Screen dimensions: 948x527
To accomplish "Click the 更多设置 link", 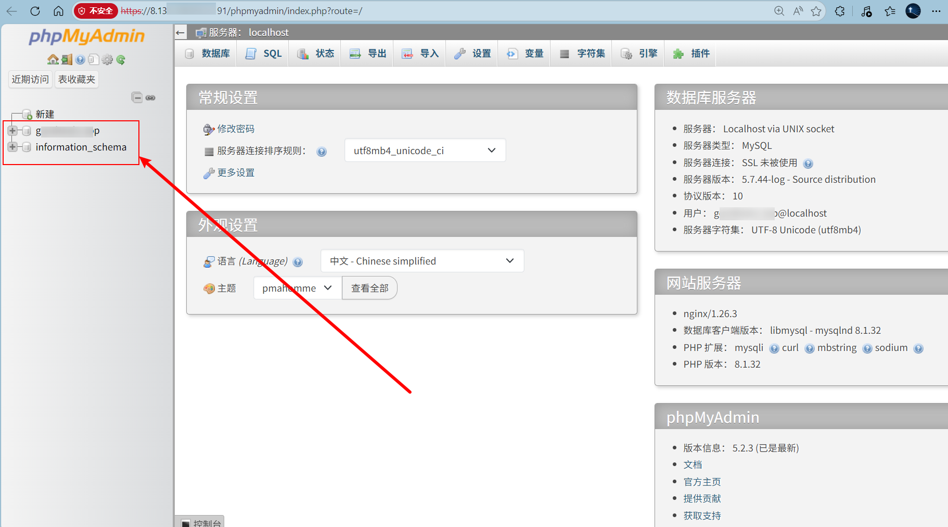I will click(x=236, y=172).
